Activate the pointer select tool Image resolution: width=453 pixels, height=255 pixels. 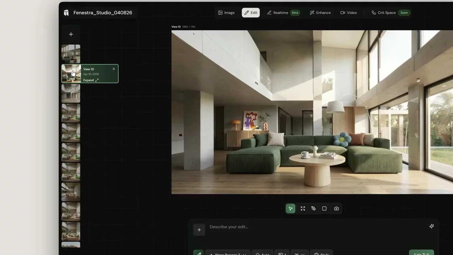pyautogui.click(x=291, y=209)
